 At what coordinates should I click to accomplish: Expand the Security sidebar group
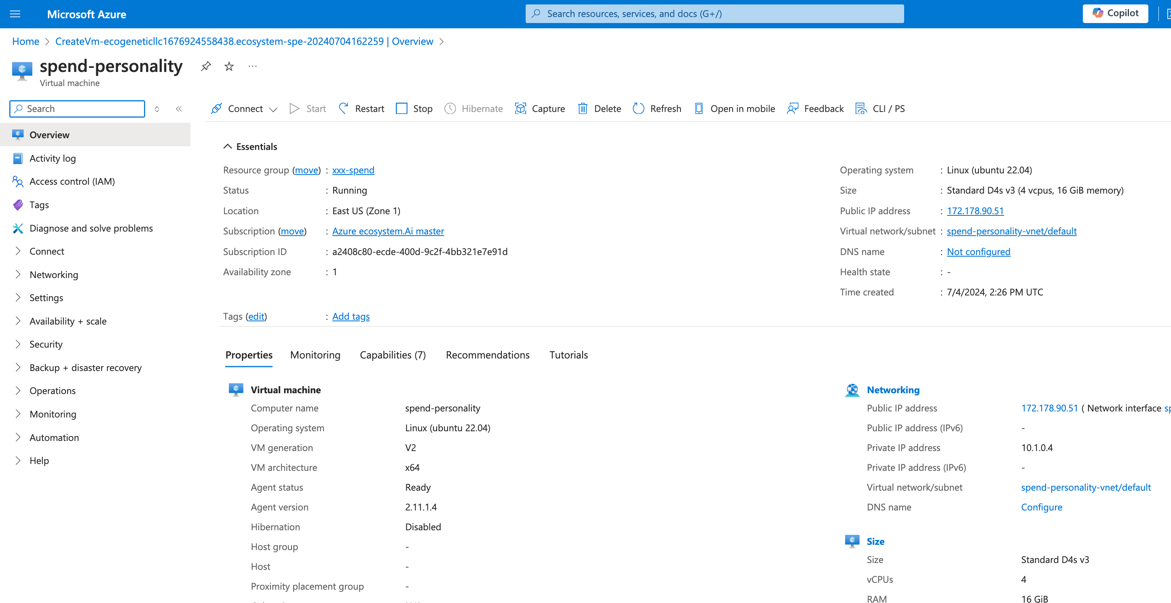click(x=46, y=344)
